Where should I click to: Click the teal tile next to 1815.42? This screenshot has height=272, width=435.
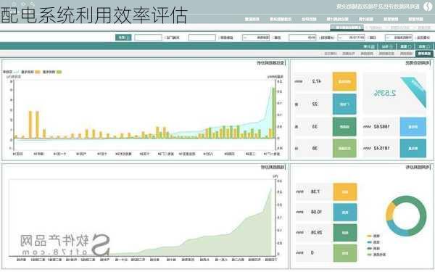coord(413,148)
